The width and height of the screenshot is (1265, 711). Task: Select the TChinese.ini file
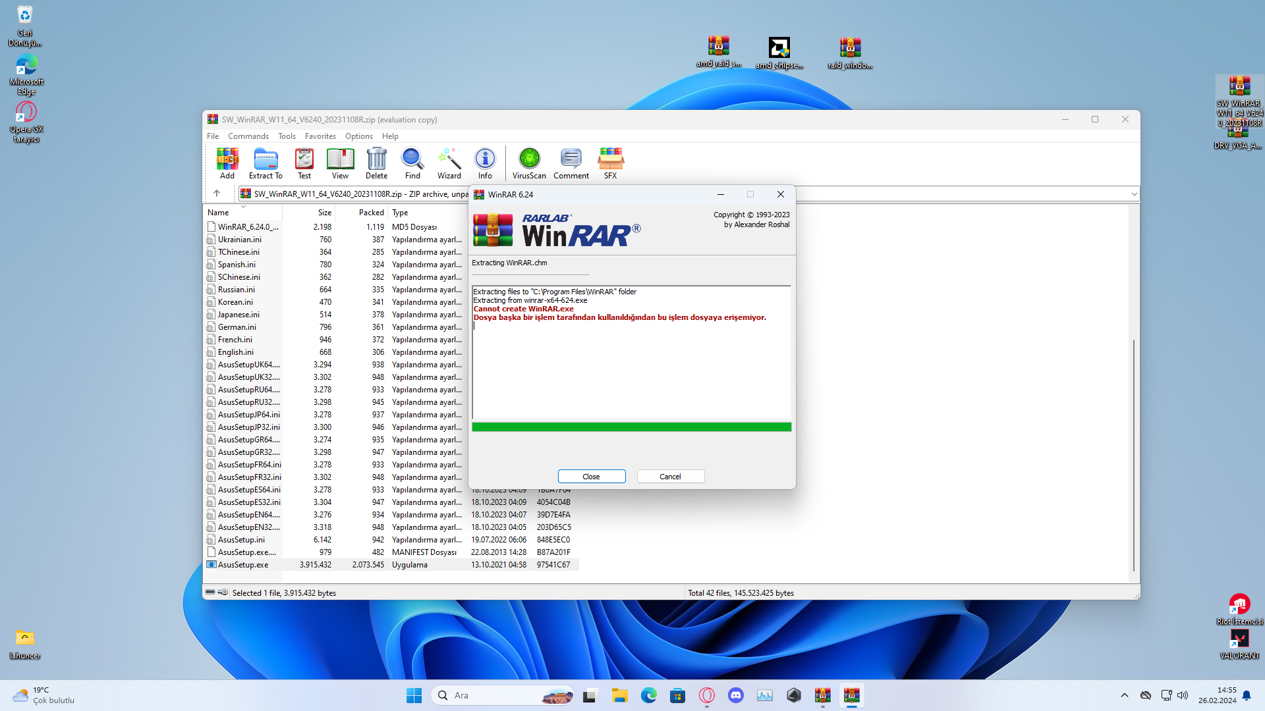click(239, 252)
